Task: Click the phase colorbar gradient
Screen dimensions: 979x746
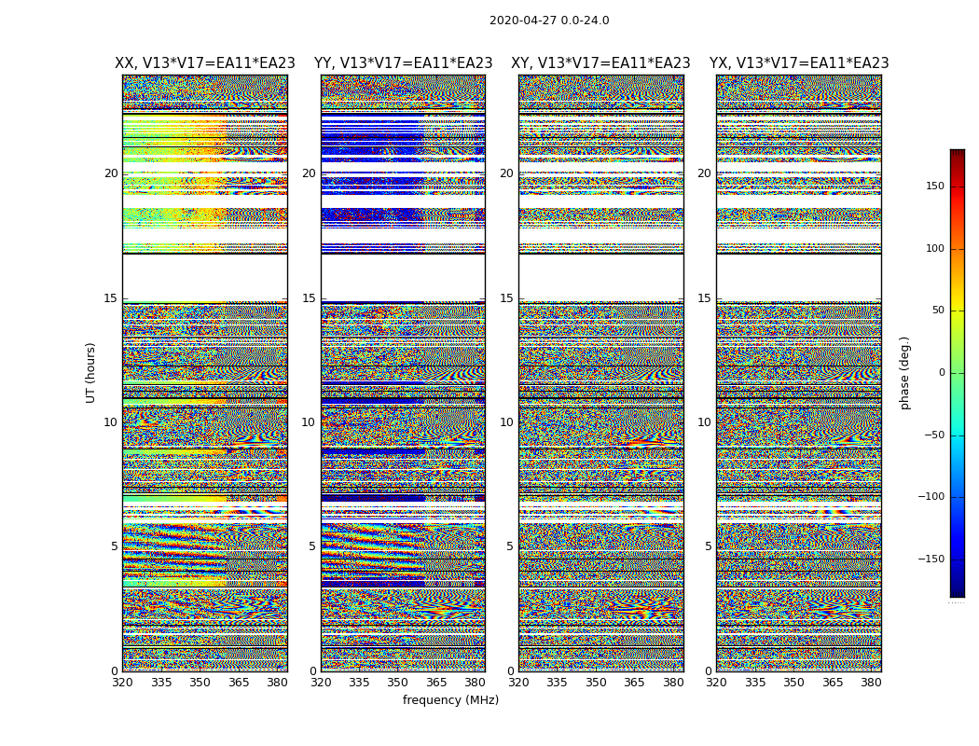Action: (x=958, y=373)
